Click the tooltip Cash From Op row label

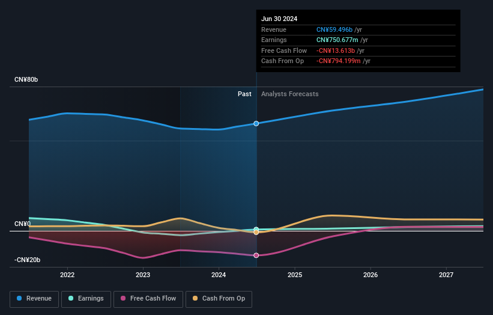[x=283, y=61]
